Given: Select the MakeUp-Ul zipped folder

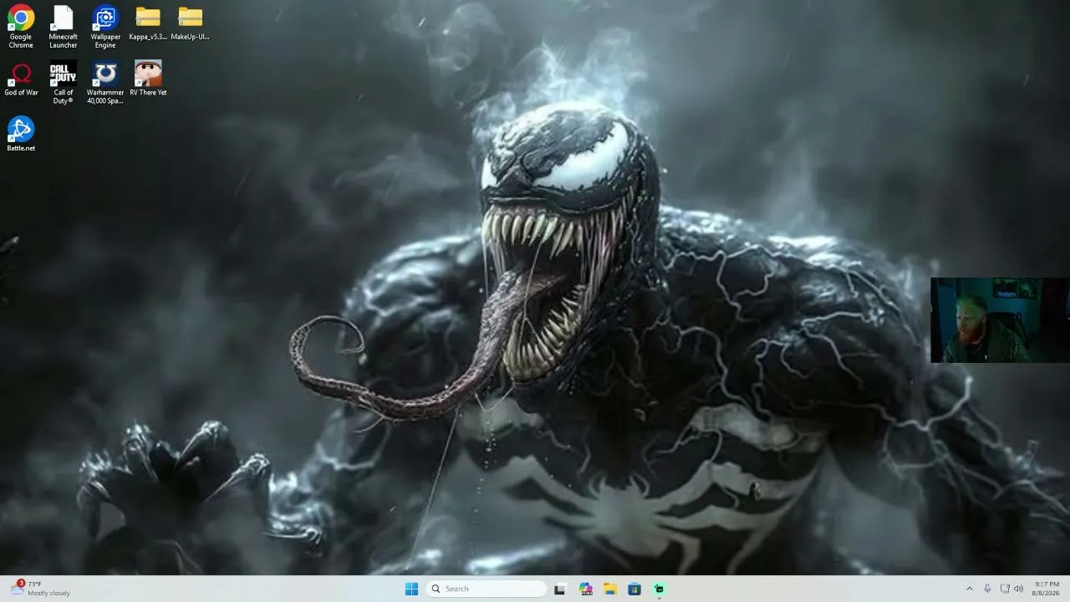Looking at the screenshot, I should (190, 23).
